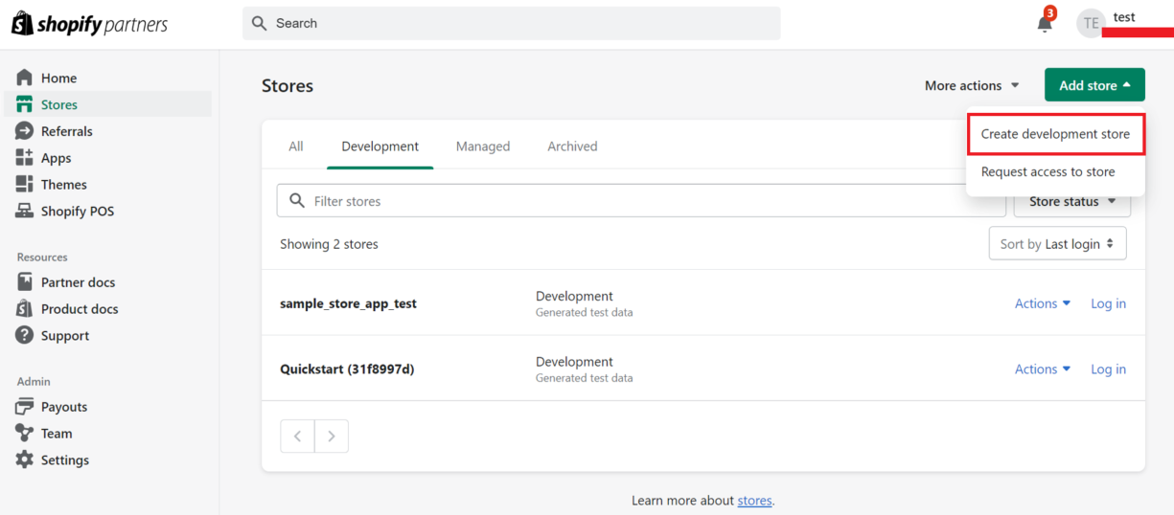Viewport: 1174px width, 515px height.
Task: Open the More actions dropdown
Action: pos(972,85)
